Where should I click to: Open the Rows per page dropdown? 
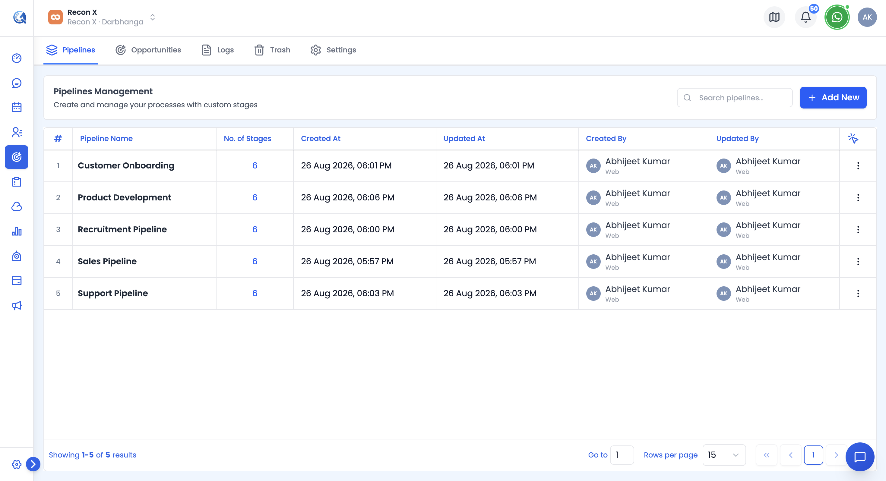coord(724,455)
